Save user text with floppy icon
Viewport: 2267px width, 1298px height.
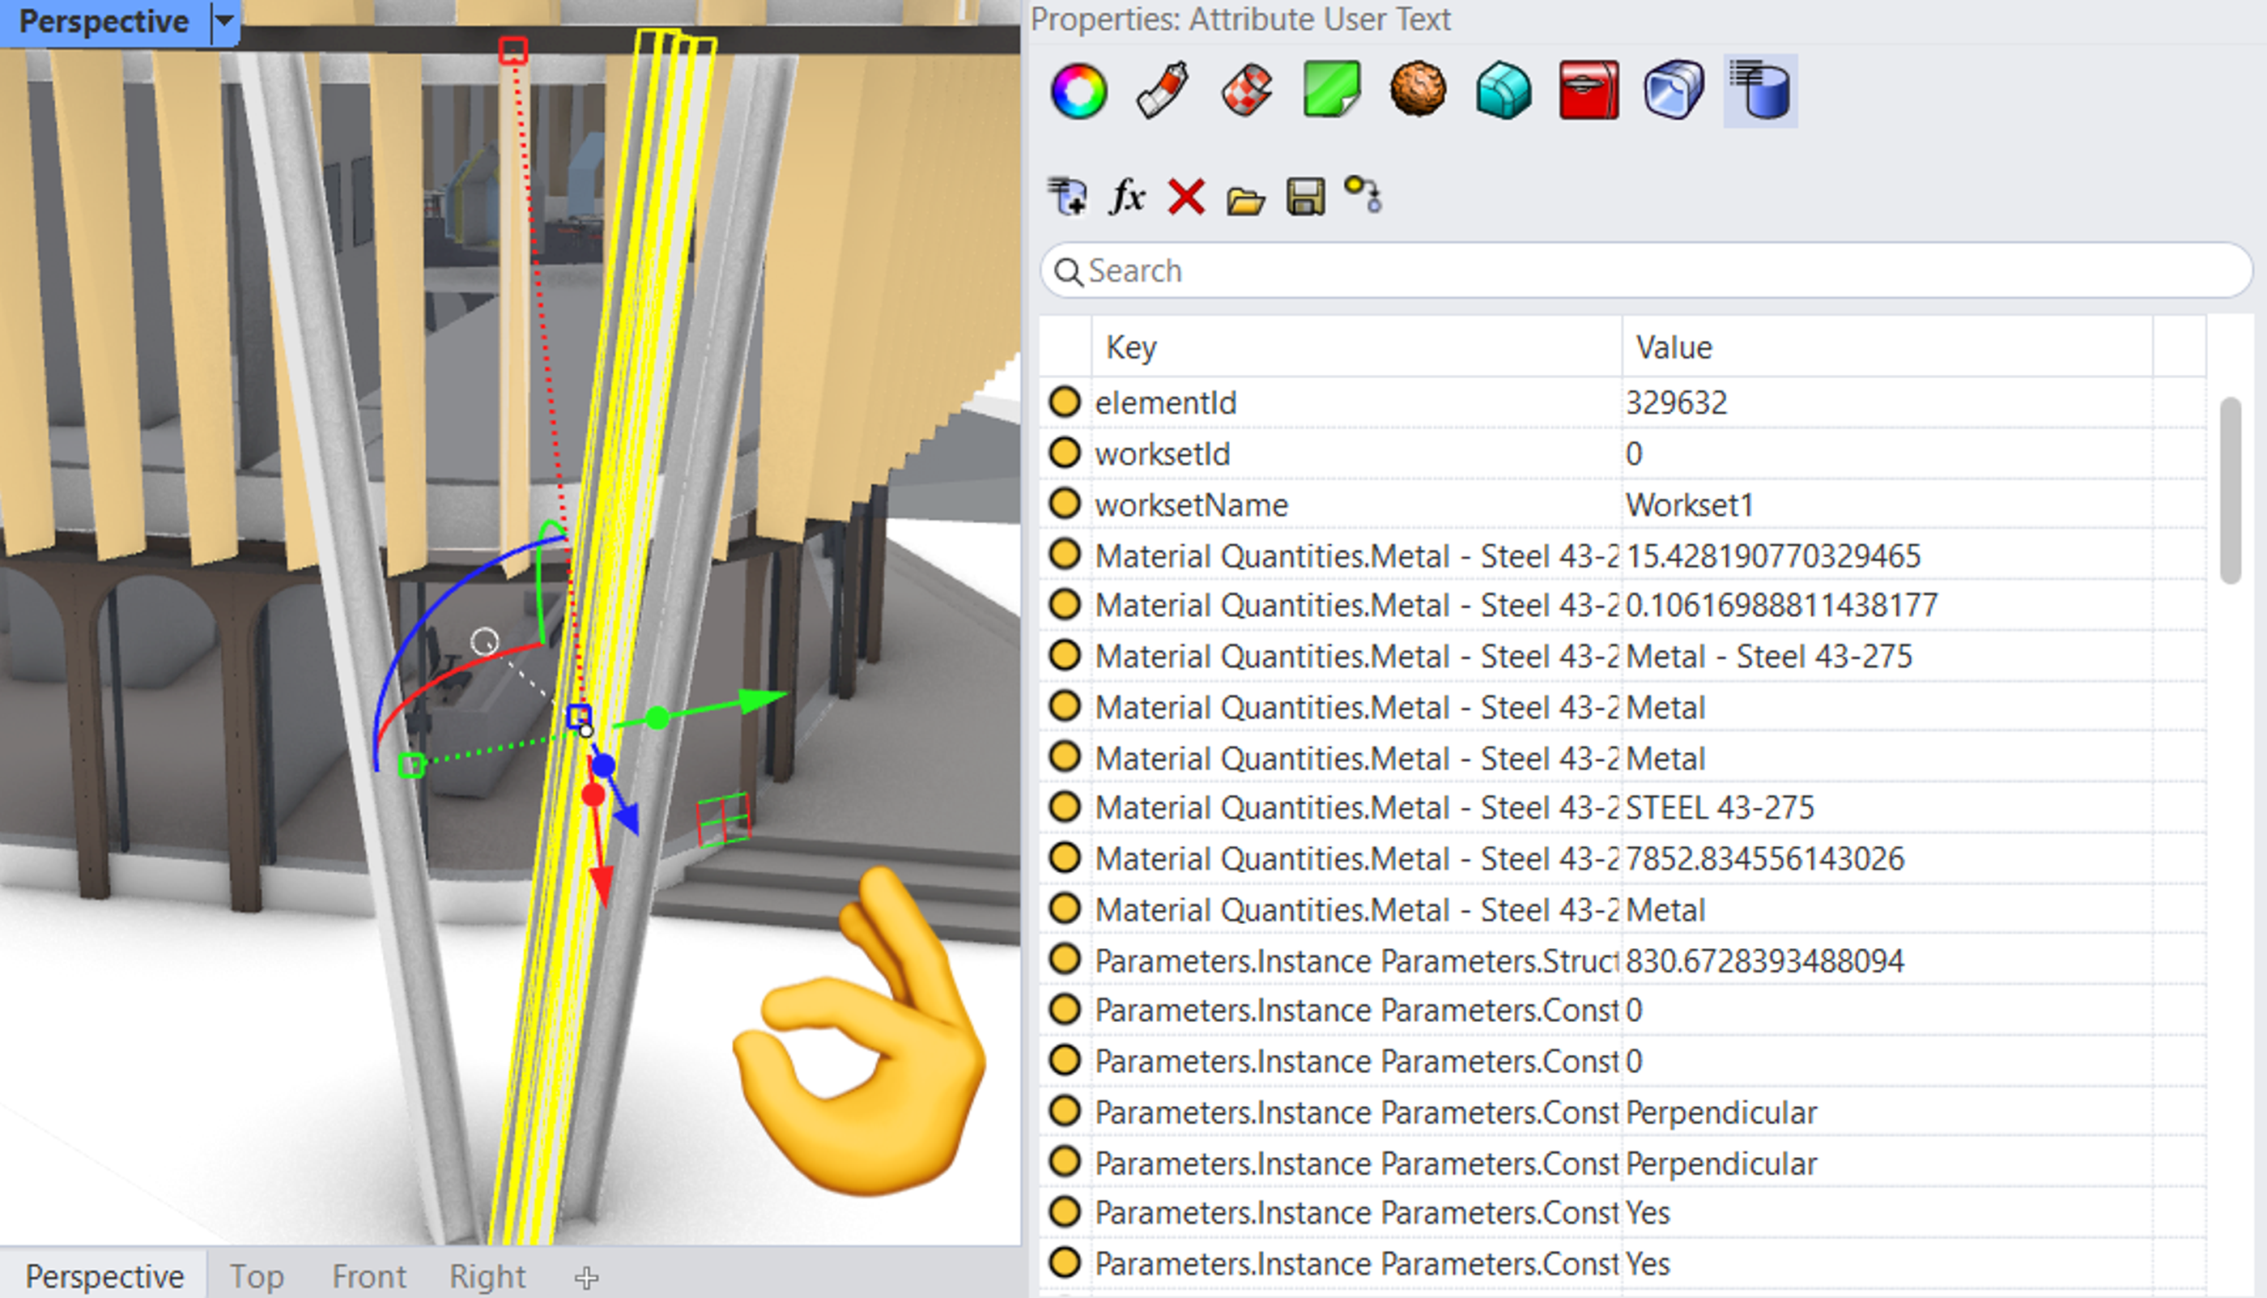coord(1304,197)
